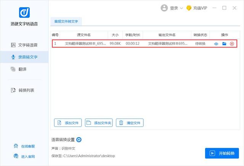
Task: Open output folder icon in row 1
Action: [224, 44]
